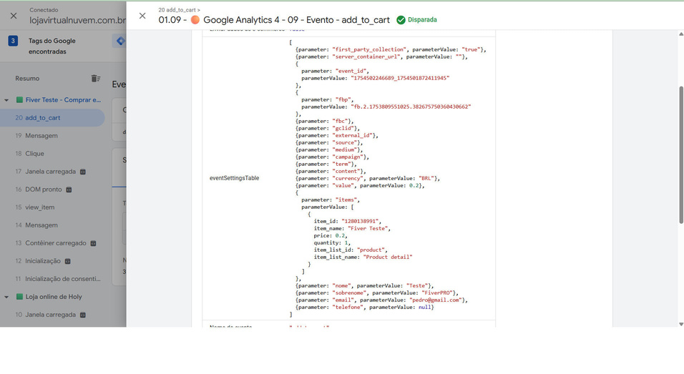
Task: Click the server_container_url parameter line
Action: pyautogui.click(x=381, y=56)
